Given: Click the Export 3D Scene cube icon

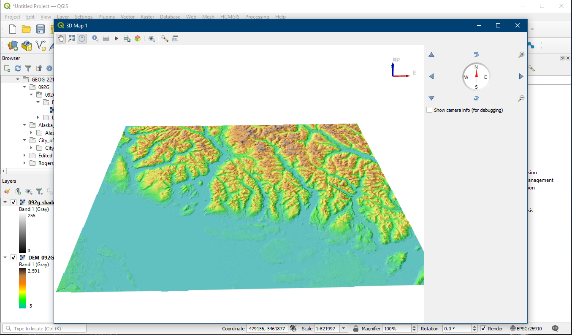Looking at the screenshot, I should [138, 38].
